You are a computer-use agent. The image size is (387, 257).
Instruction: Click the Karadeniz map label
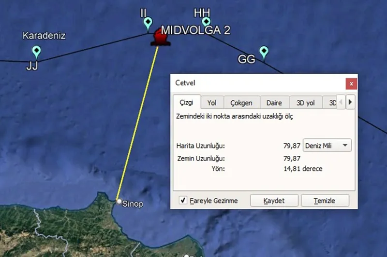(x=44, y=36)
